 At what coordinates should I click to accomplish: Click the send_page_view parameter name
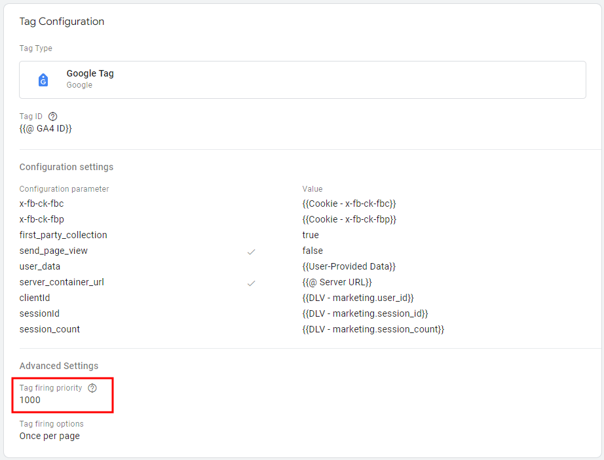point(54,251)
